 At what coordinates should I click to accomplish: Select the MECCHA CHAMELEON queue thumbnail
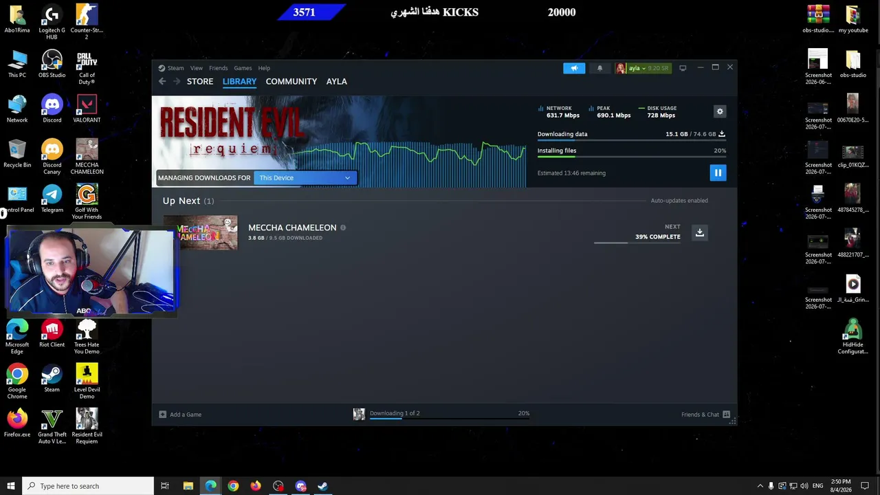tap(200, 232)
